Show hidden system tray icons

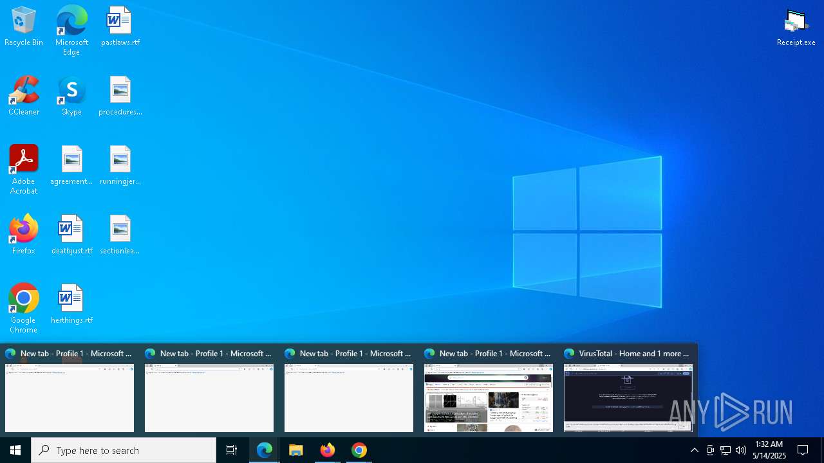pyautogui.click(x=695, y=450)
